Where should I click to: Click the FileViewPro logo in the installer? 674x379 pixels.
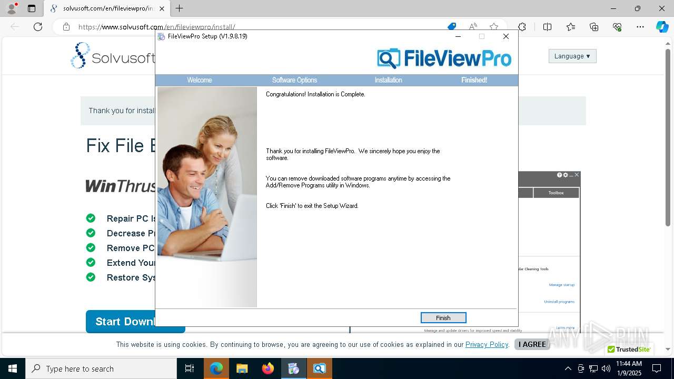(x=444, y=58)
